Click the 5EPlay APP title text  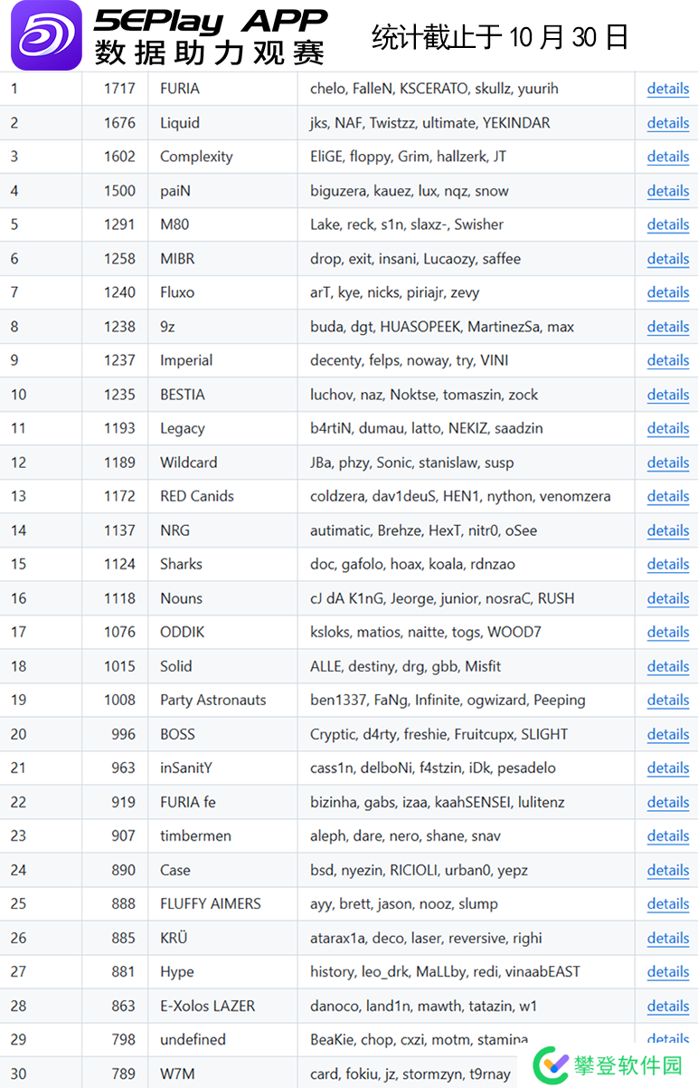(211, 20)
